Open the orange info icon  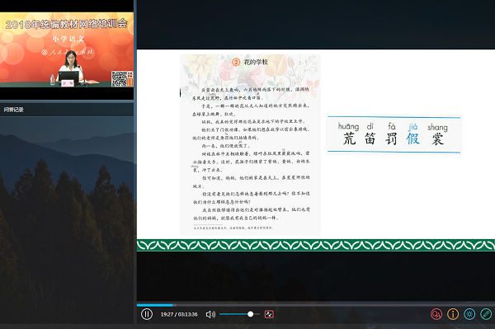[x=453, y=314]
